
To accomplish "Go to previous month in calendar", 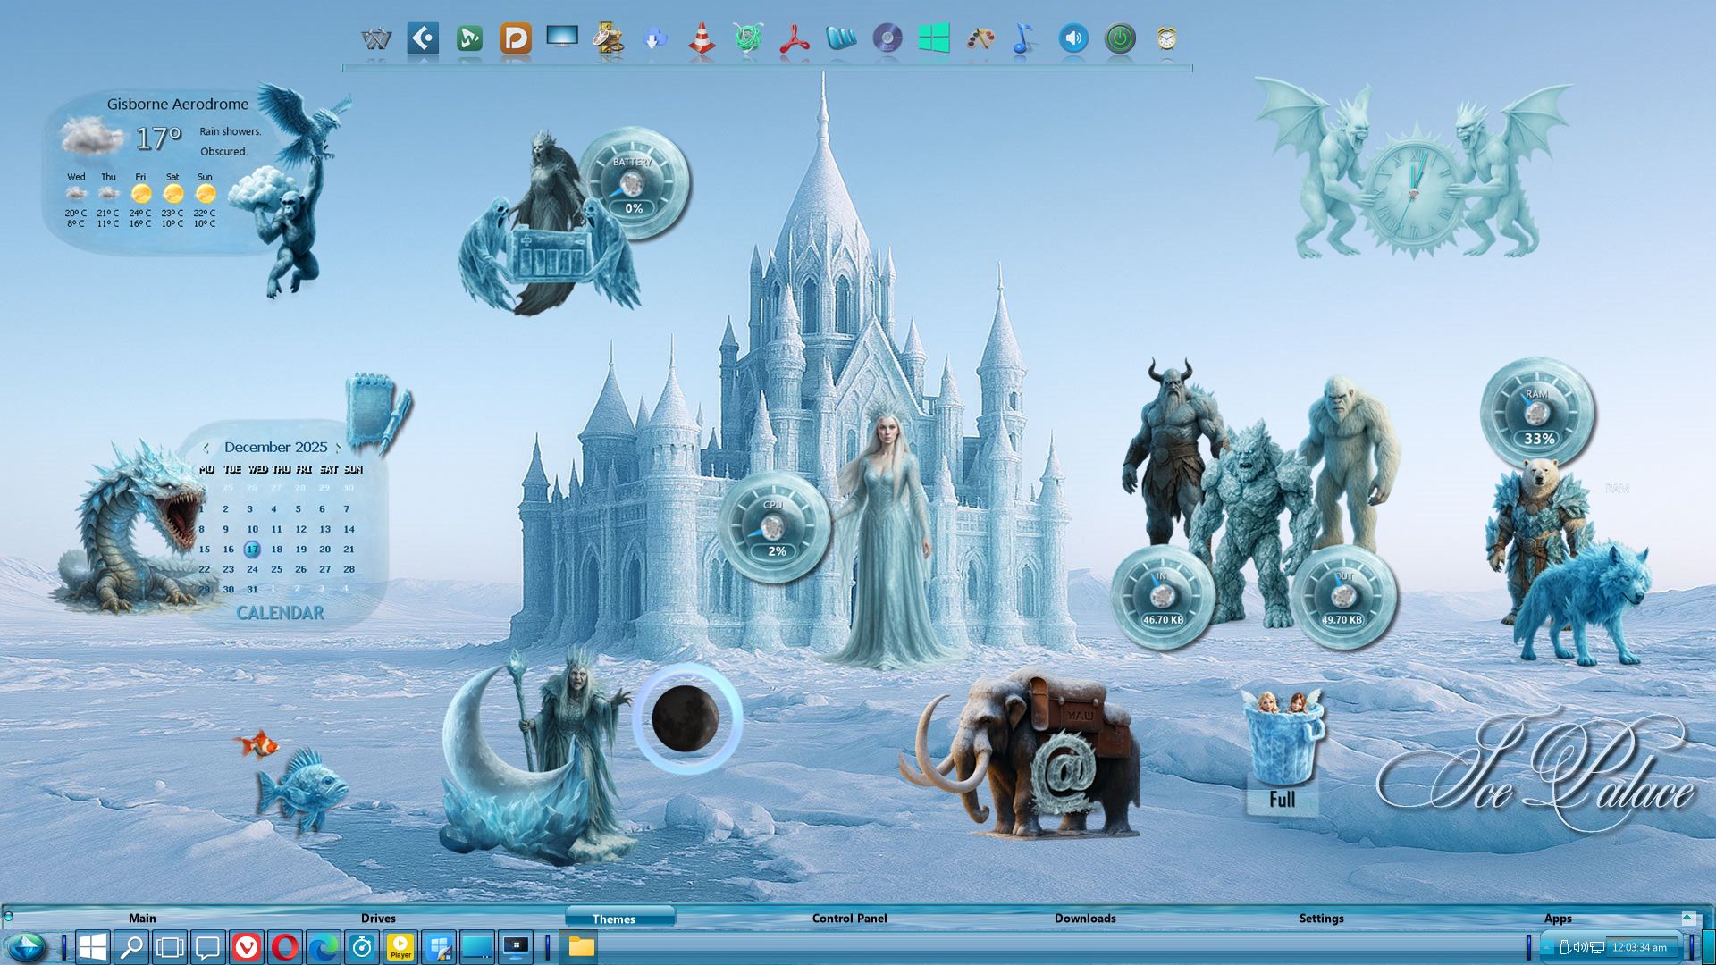I will click(206, 448).
